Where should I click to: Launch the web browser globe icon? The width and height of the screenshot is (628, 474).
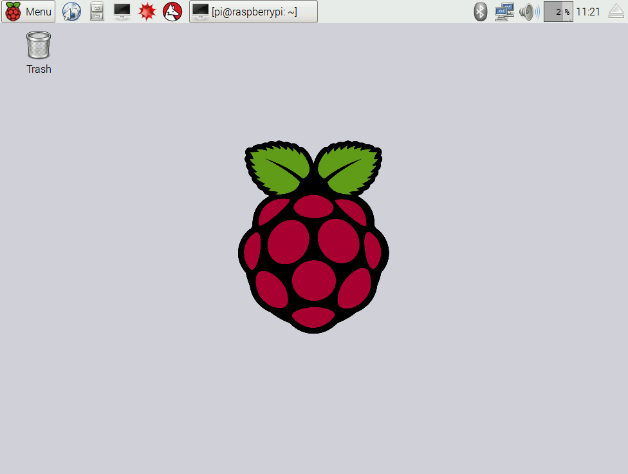click(x=71, y=12)
